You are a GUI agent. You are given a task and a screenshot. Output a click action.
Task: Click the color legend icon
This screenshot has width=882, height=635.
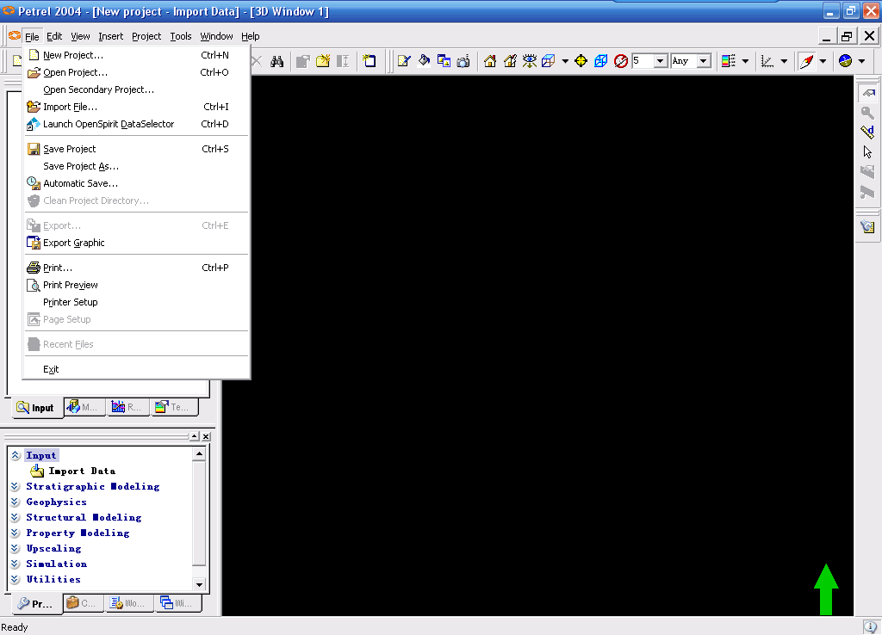(729, 61)
